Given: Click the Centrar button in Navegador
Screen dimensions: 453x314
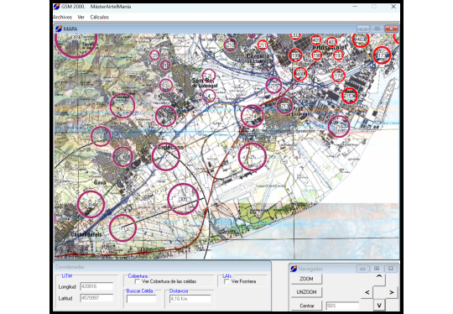Looking at the screenshot, I should pyautogui.click(x=307, y=306).
